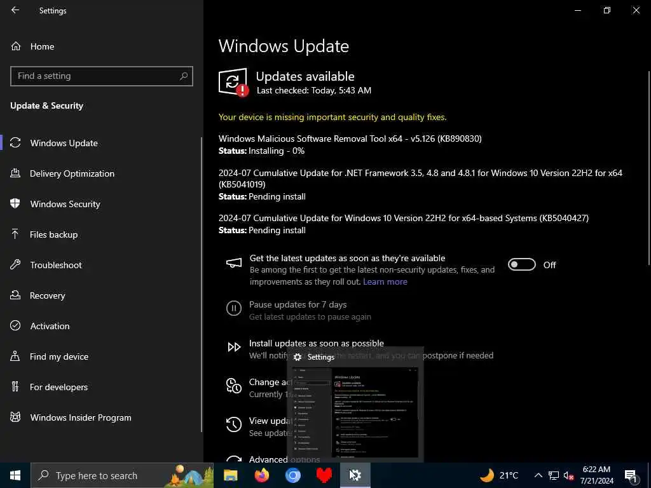Open Windows Security page
Image resolution: width=651 pixels, height=488 pixels.
65,204
